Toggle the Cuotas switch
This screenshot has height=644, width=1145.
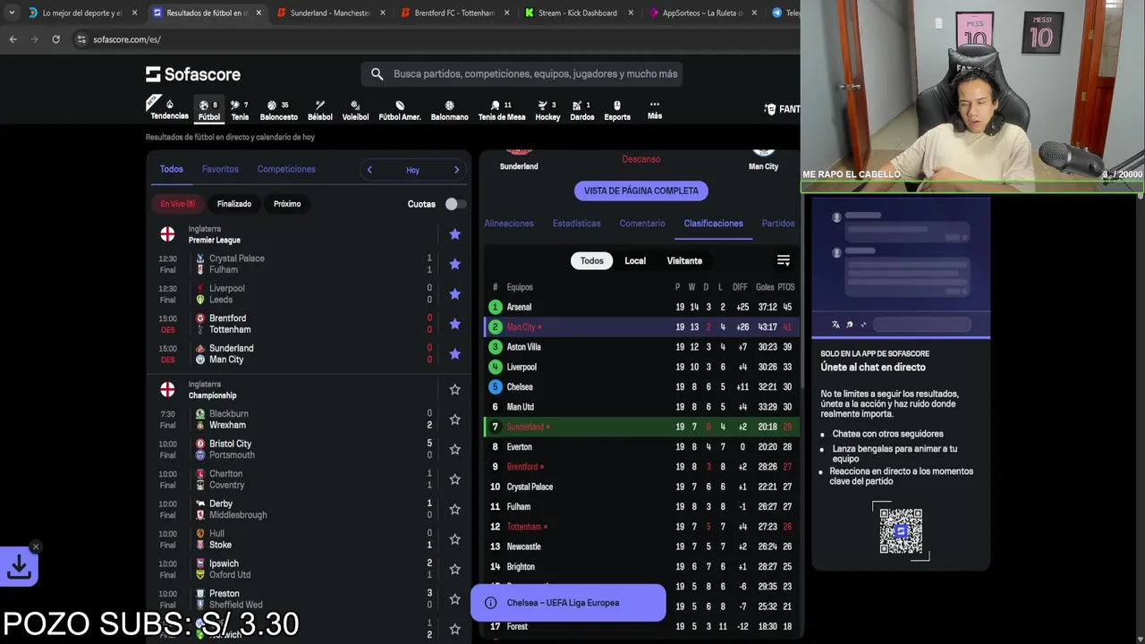pyautogui.click(x=454, y=204)
